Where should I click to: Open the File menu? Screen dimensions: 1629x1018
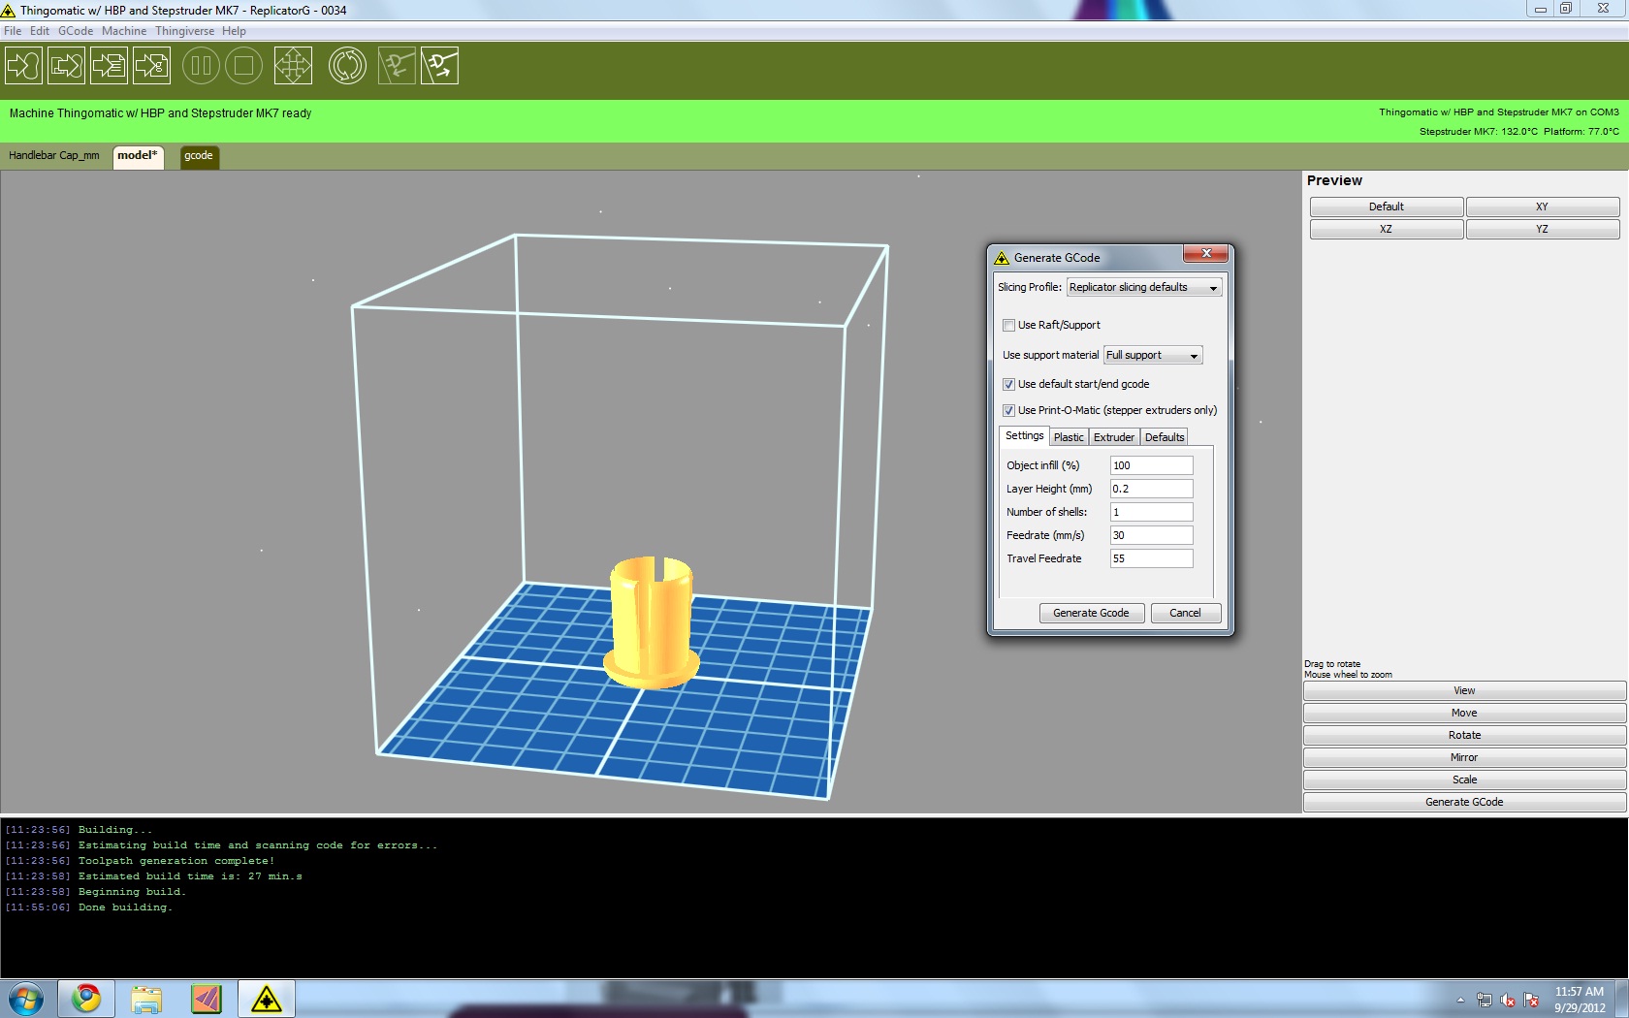pos(13,31)
